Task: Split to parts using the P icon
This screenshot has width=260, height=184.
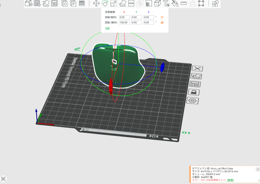Action: coord(73,3)
